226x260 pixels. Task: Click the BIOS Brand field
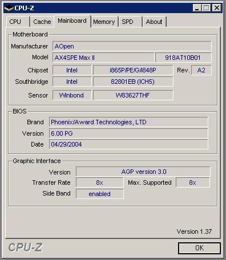[x=128, y=122]
